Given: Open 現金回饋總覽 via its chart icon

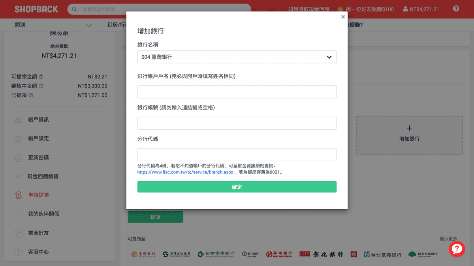Looking at the screenshot, I should pyautogui.click(x=18, y=176).
